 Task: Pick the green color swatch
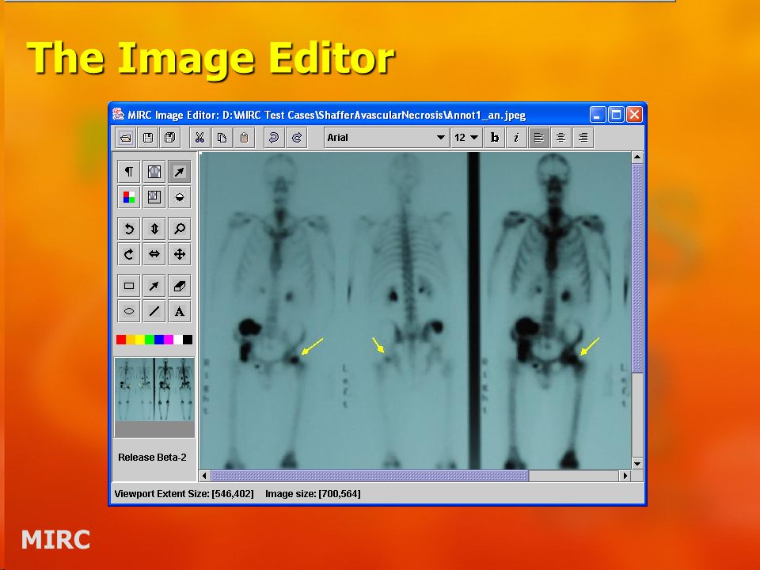coord(150,340)
